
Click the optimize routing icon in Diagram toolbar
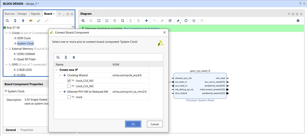point(194,20)
